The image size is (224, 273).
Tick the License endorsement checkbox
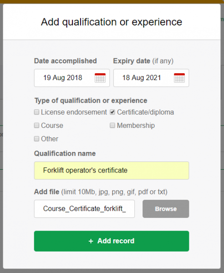(36, 112)
